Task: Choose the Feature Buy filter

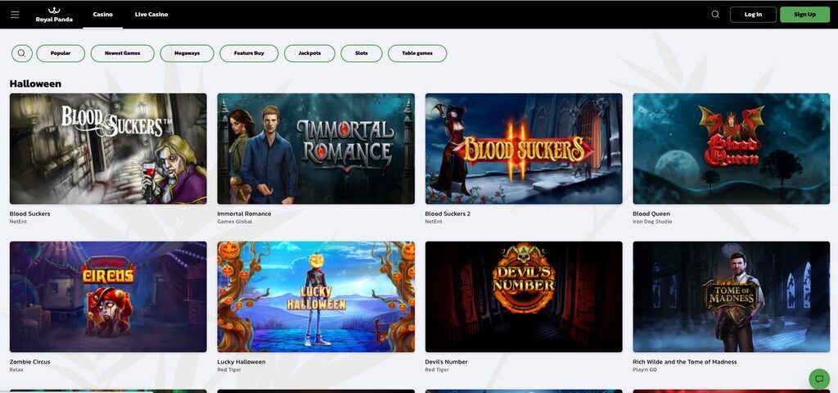Action: [x=249, y=53]
